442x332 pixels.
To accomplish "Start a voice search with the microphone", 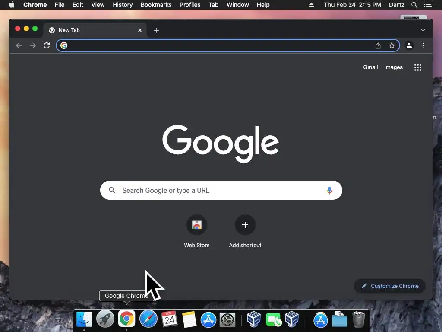I will coord(329,190).
